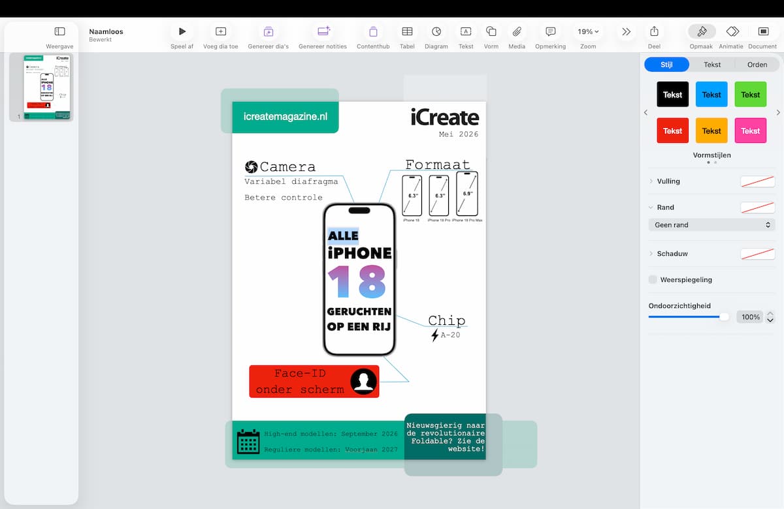This screenshot has height=509, width=784.
Task: Apply the pink Tekst shape style
Action: click(750, 131)
